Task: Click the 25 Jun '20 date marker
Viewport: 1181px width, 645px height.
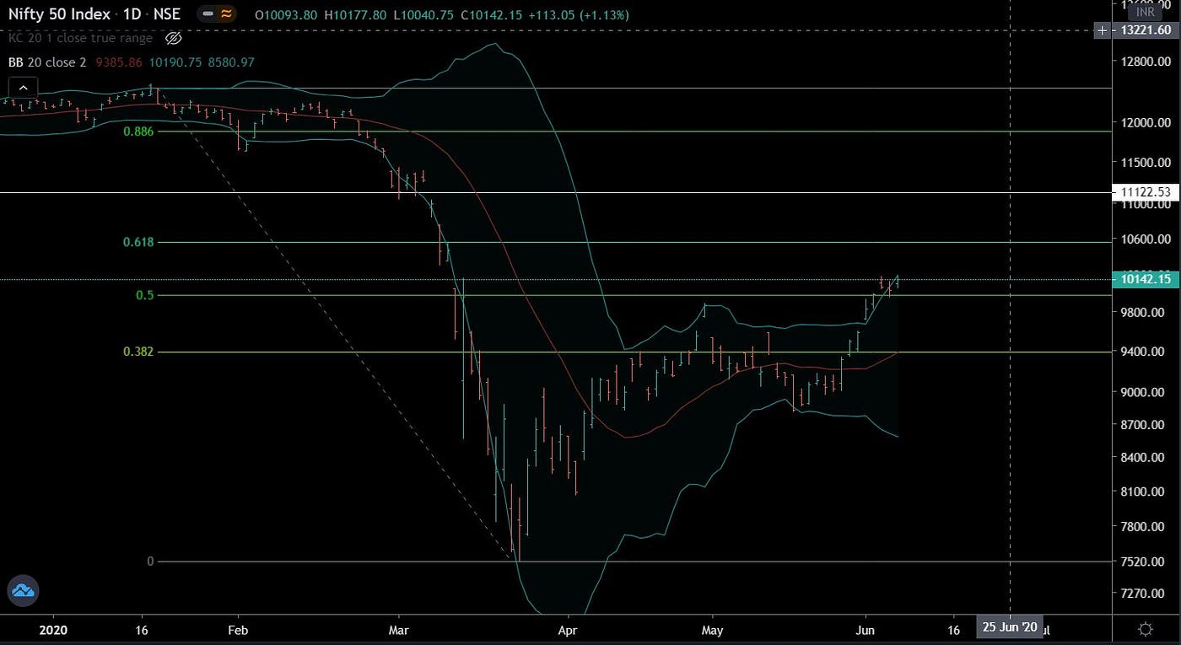Action: pyautogui.click(x=1010, y=627)
